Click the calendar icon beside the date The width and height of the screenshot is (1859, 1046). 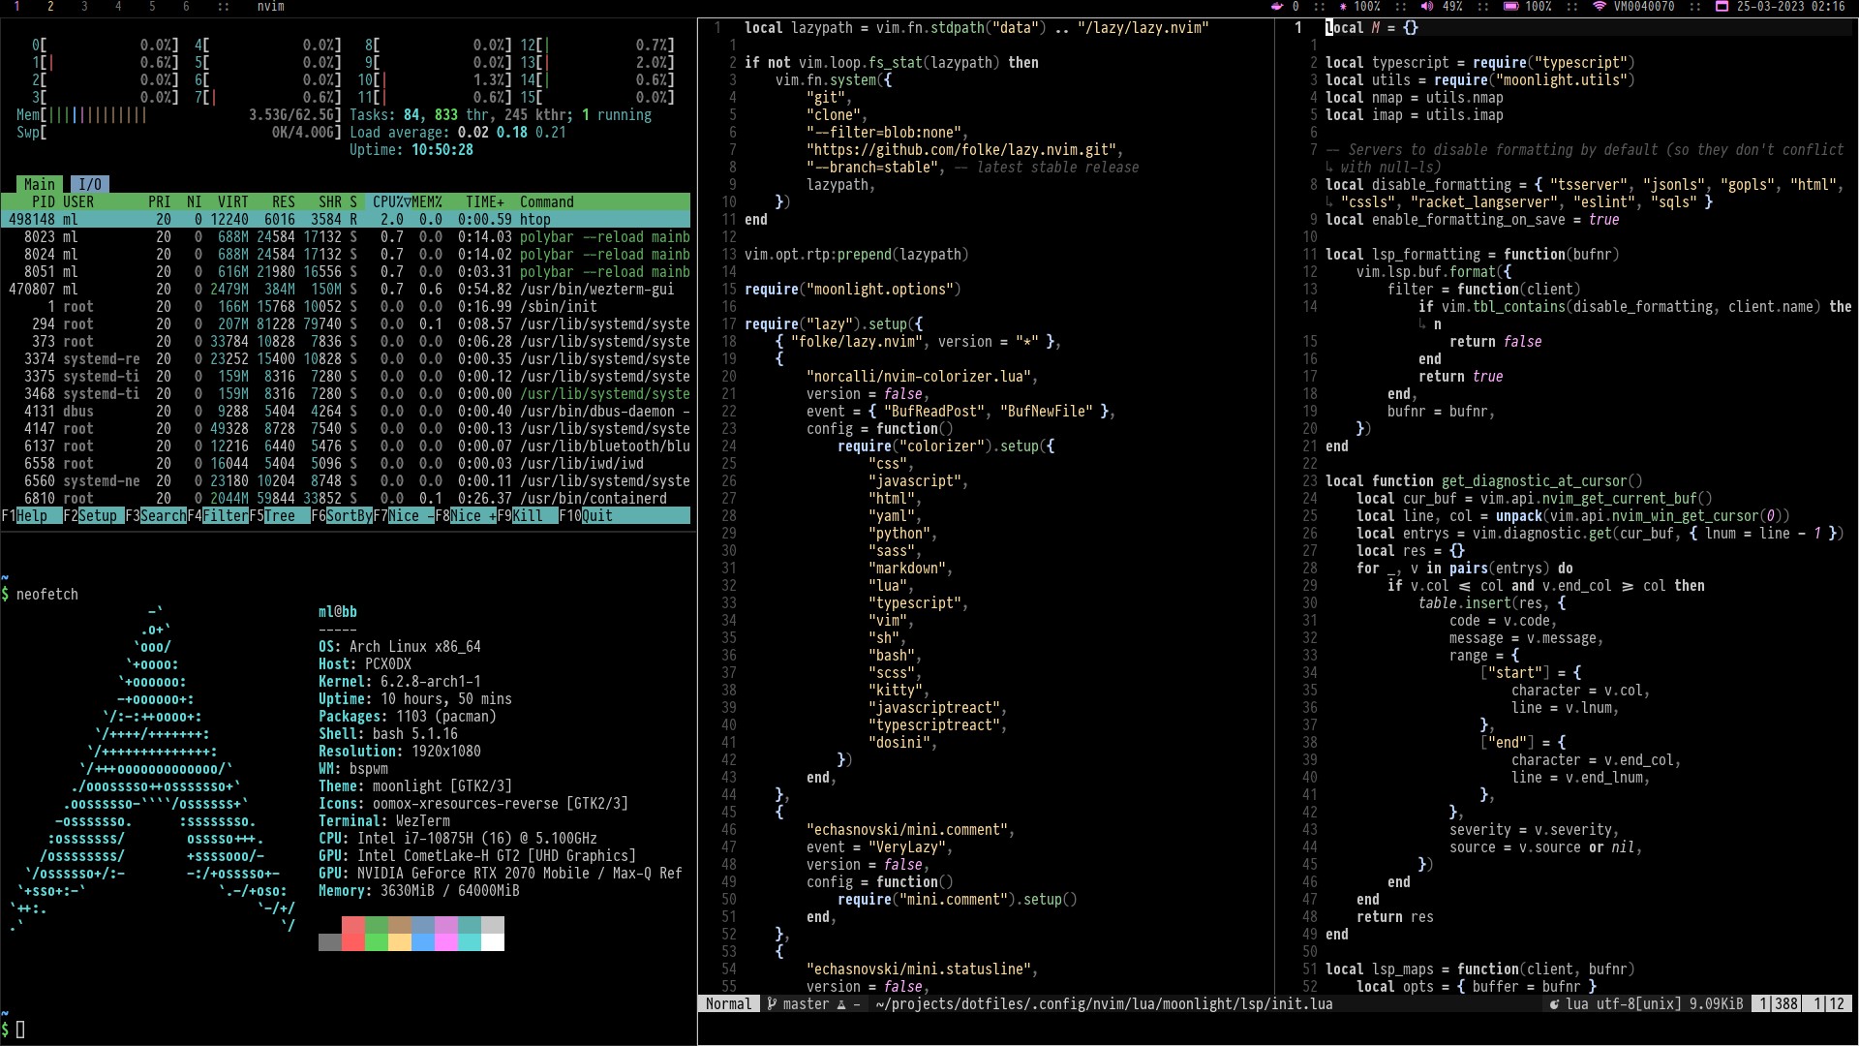1722,6
